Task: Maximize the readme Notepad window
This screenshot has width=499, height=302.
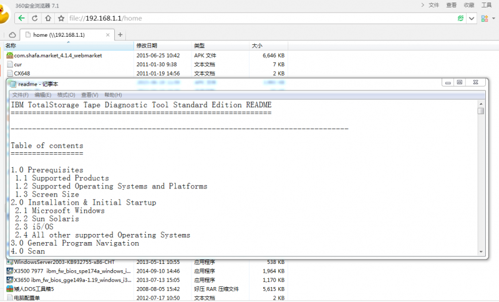Action: pyautogui.click(x=460, y=82)
